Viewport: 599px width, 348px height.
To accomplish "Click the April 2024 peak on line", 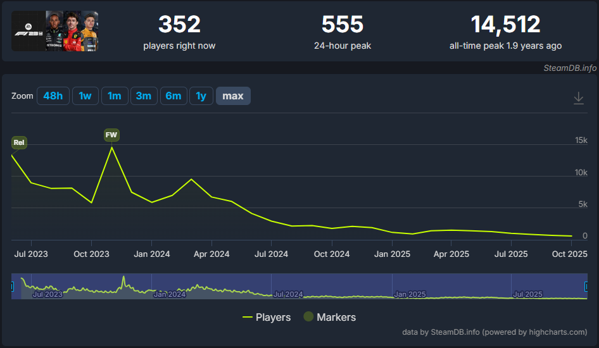I will click(191, 179).
